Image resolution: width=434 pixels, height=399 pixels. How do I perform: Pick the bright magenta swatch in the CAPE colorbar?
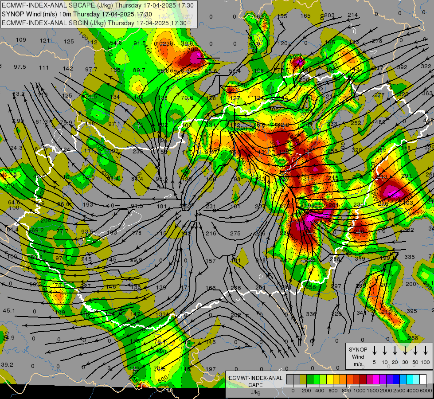pos(376,379)
